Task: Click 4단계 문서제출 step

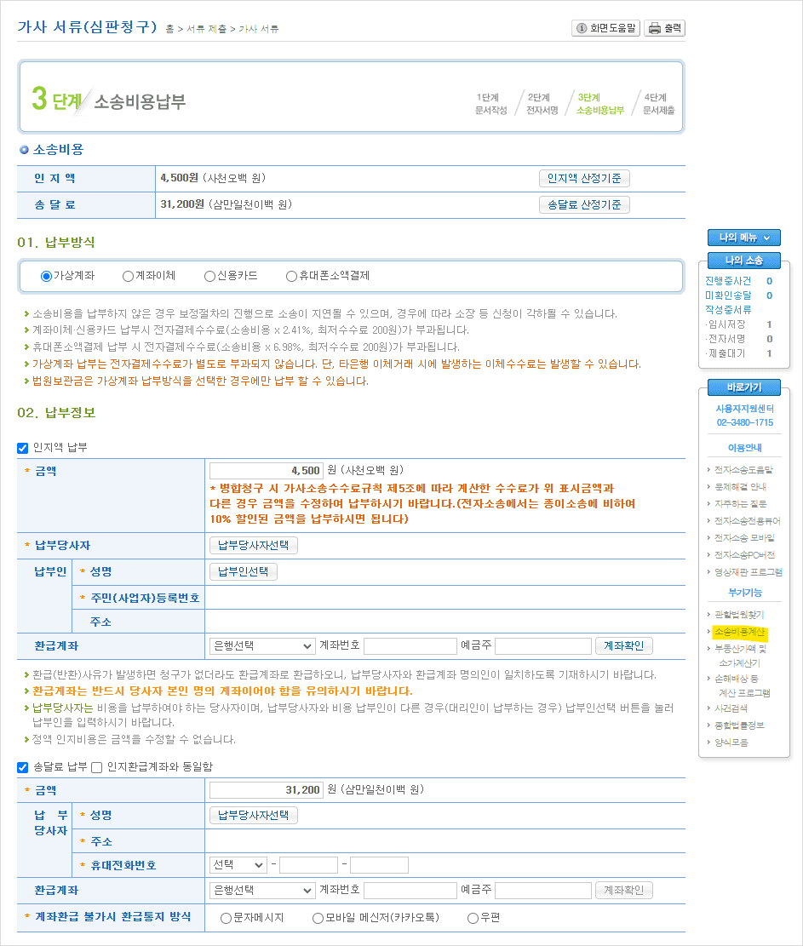Action: pyautogui.click(x=658, y=104)
